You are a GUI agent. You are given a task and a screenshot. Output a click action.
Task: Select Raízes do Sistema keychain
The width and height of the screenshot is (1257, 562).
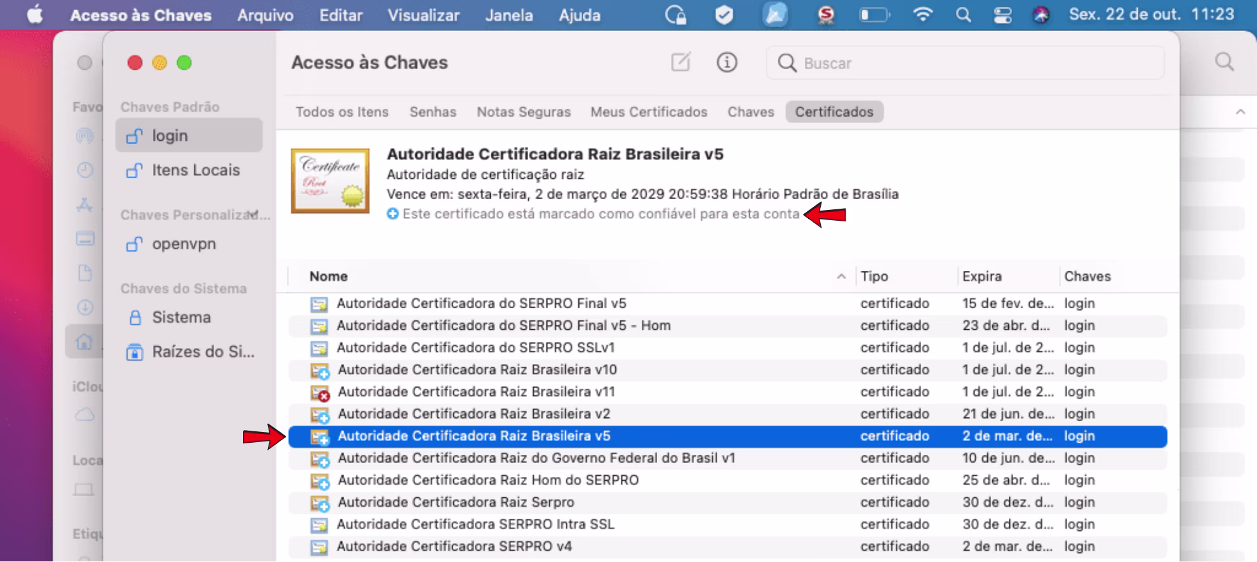[x=189, y=351]
